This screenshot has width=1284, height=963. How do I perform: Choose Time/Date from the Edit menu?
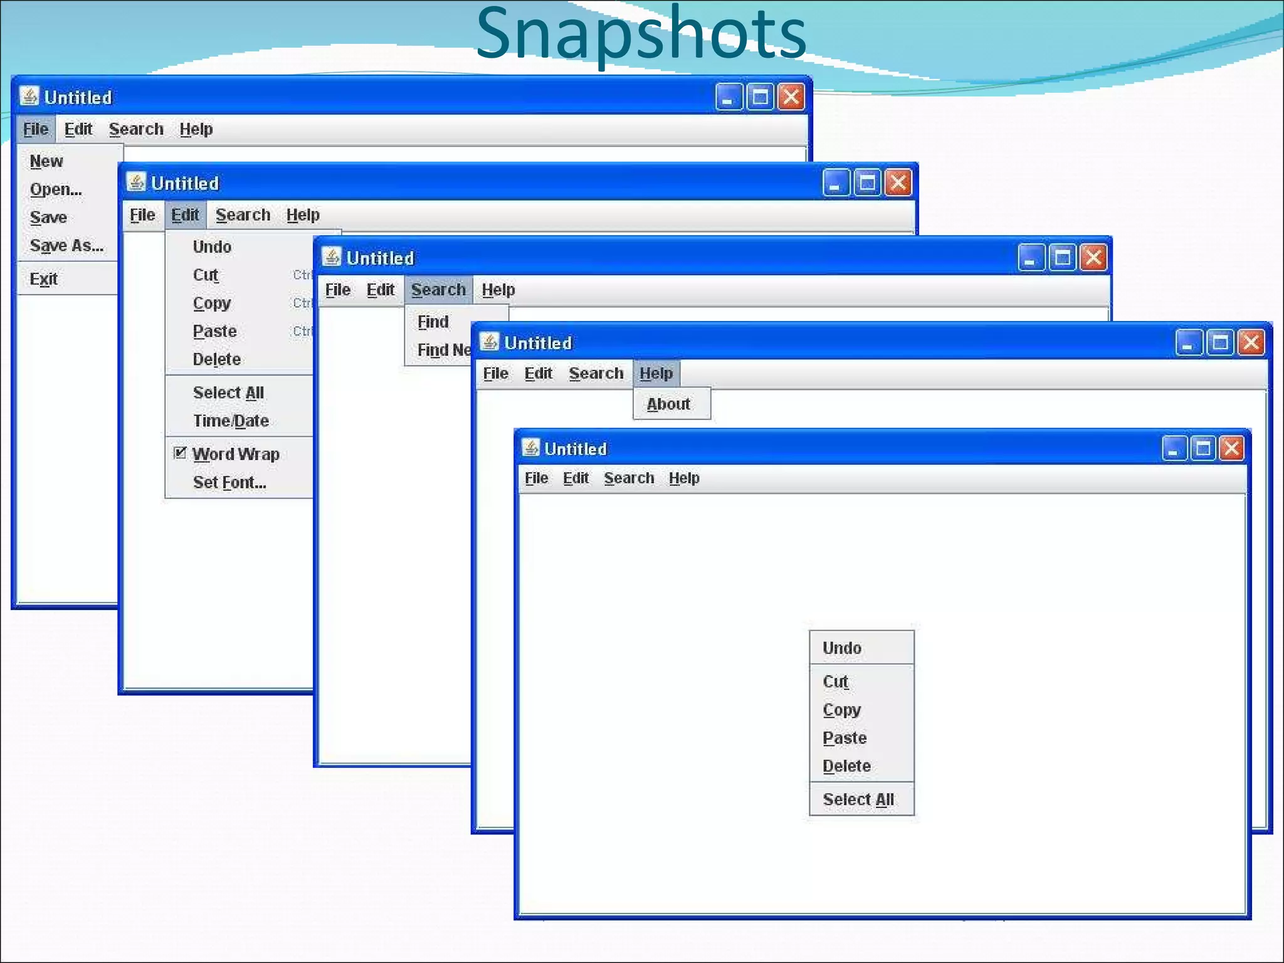(x=240, y=421)
